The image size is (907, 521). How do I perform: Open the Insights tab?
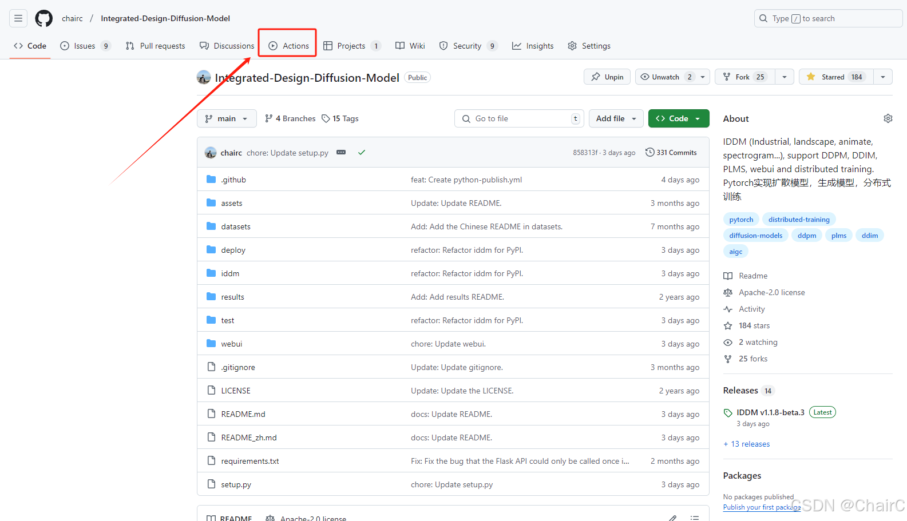coord(533,46)
